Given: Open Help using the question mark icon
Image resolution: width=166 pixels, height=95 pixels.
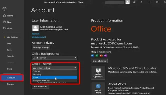Looking at the screenshot, I should click(141, 2).
